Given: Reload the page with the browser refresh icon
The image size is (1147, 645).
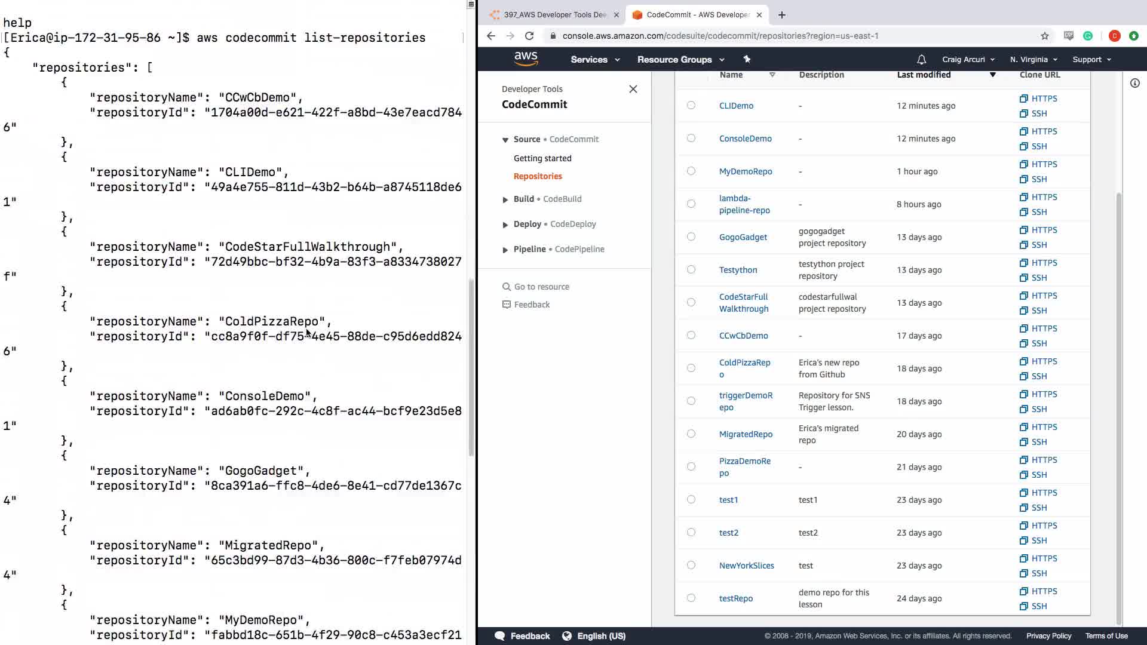Looking at the screenshot, I should click(x=529, y=36).
